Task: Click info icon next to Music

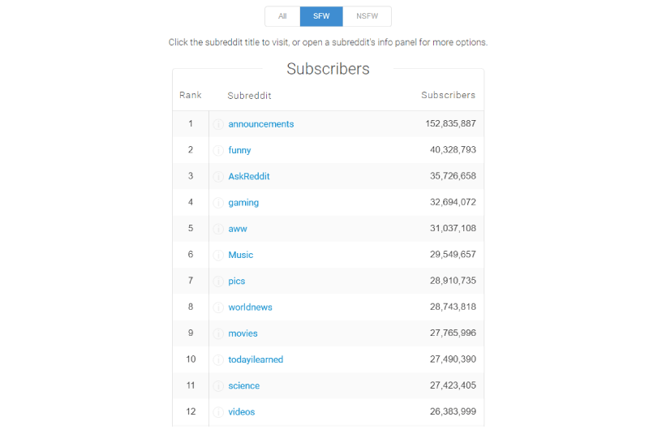Action: pyautogui.click(x=218, y=255)
